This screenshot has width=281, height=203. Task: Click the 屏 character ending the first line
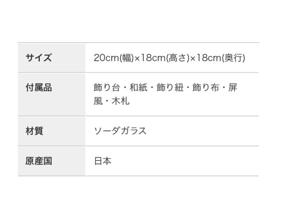click(233, 87)
